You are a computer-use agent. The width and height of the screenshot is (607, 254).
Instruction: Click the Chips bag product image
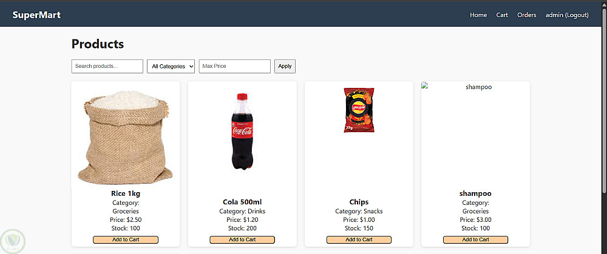359,110
